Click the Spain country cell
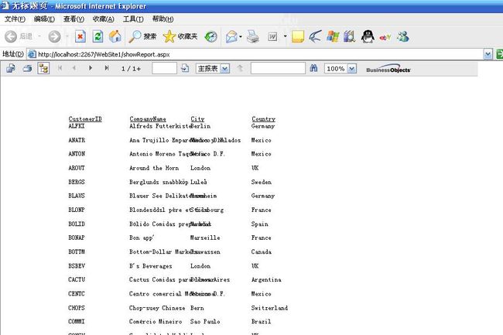503x335 pixels. click(260, 224)
